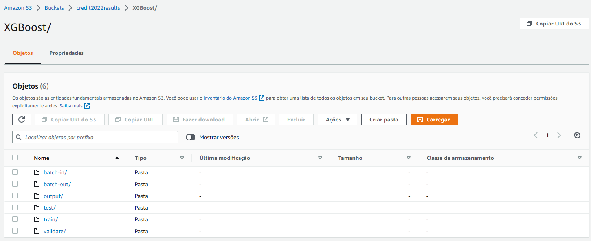
Task: Click the upload icon on the Carregar button
Action: coord(421,119)
